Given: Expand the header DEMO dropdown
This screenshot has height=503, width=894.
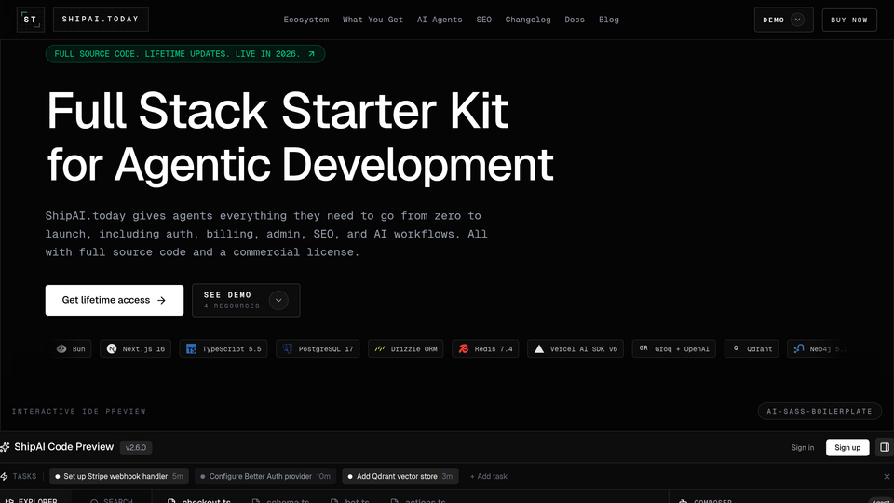Looking at the screenshot, I should pyautogui.click(x=783, y=20).
